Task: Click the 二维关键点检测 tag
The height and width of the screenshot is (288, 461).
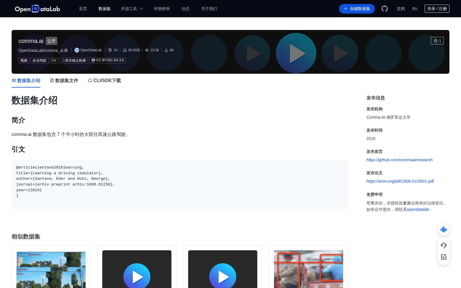Action: point(74,60)
